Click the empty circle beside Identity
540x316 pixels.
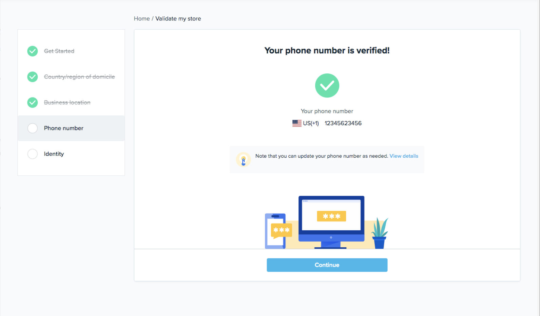[33, 154]
